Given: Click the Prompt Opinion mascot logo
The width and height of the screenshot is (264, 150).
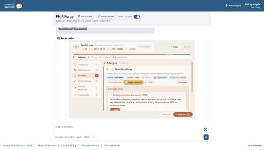Looking at the screenshot, I should click(19, 6).
